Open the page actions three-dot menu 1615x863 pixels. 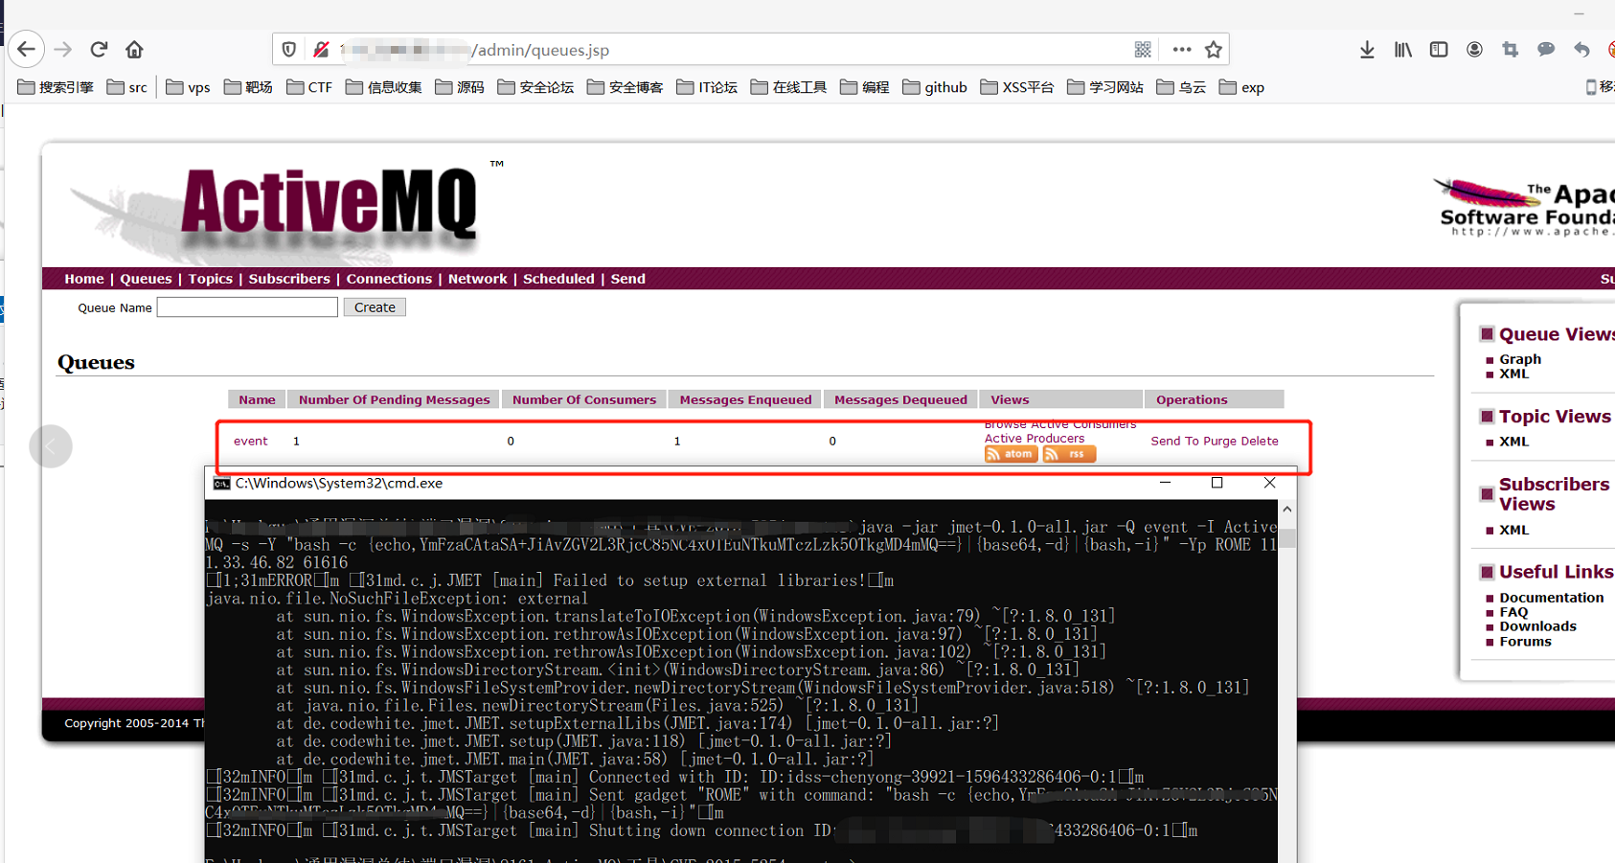click(x=1182, y=50)
